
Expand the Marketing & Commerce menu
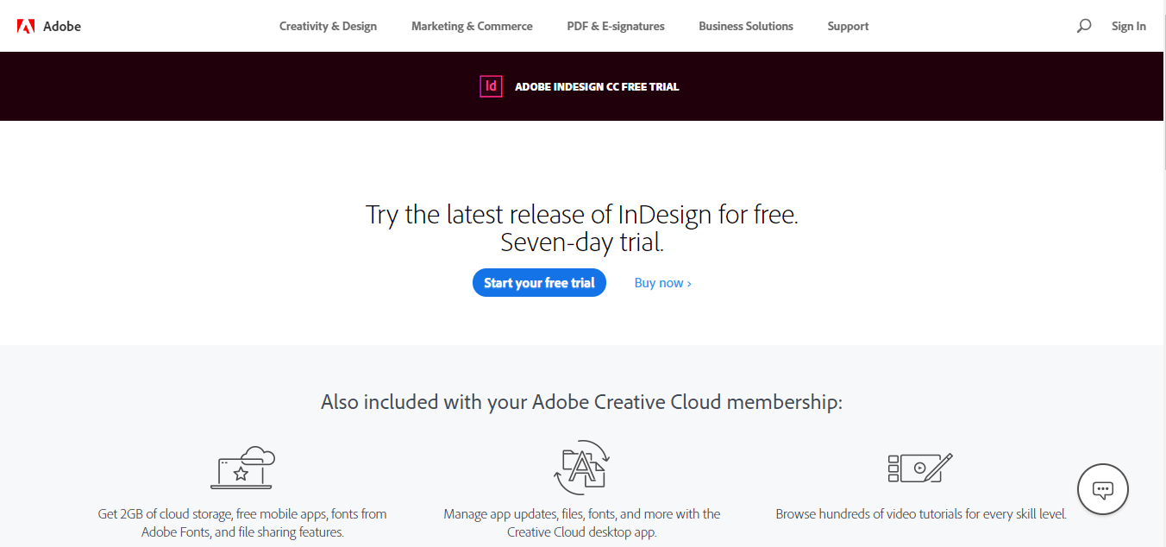(472, 26)
